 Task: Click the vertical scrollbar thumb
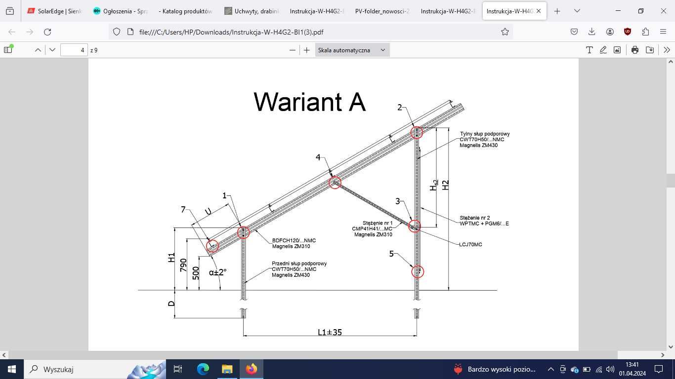coord(671,180)
